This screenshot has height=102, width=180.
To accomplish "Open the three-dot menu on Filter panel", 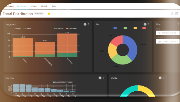I will coord(178,24).
